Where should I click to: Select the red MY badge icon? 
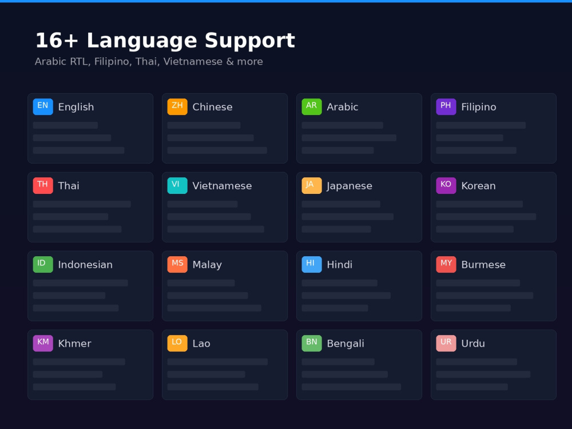pyautogui.click(x=446, y=264)
